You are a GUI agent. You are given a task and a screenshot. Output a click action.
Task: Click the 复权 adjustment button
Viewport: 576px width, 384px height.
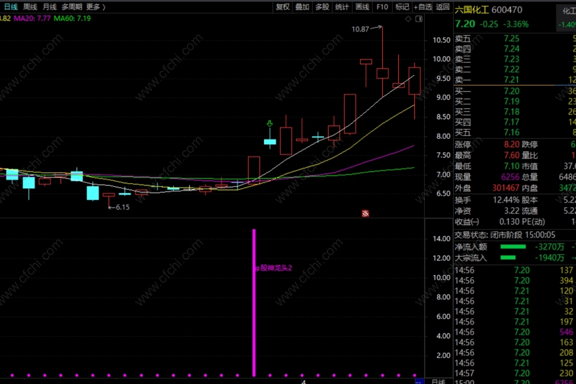click(283, 7)
